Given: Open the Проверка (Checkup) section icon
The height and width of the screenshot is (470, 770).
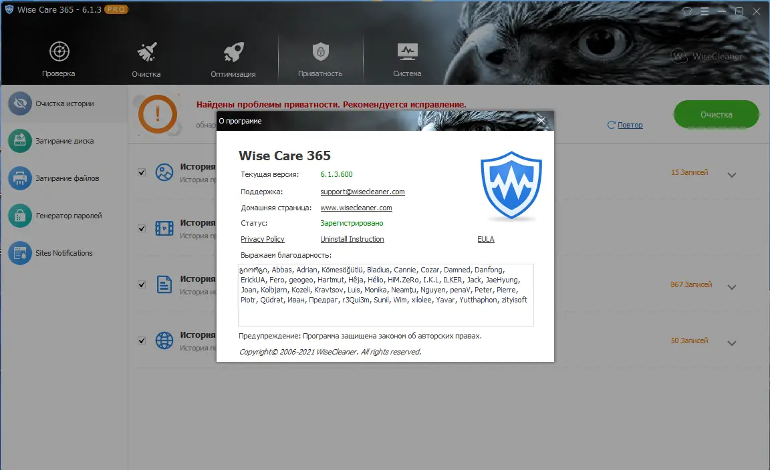Looking at the screenshot, I should pos(58,51).
